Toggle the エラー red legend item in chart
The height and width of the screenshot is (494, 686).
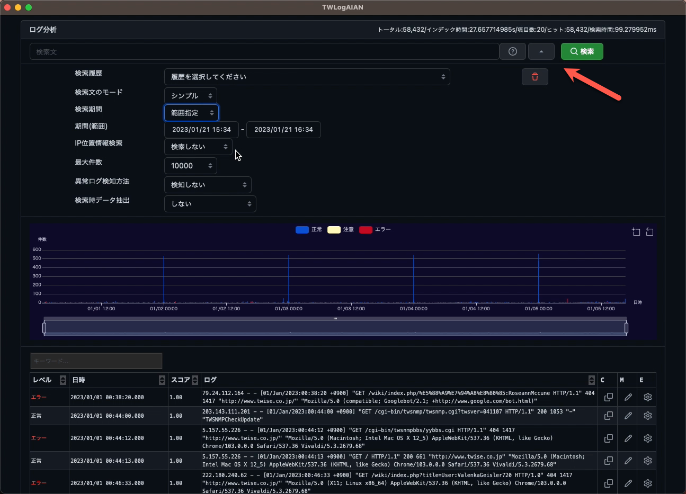click(x=375, y=230)
